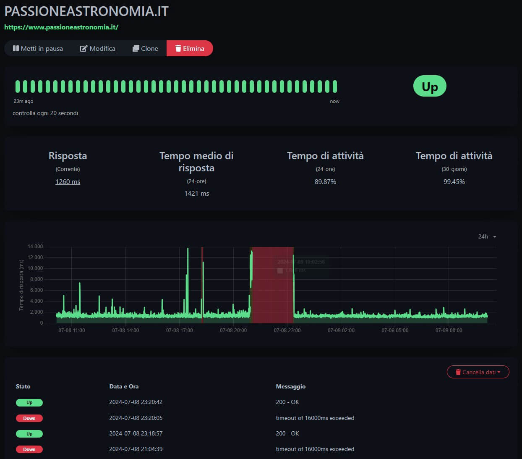Select date 2024-07-08 23:18:57

coord(136,433)
